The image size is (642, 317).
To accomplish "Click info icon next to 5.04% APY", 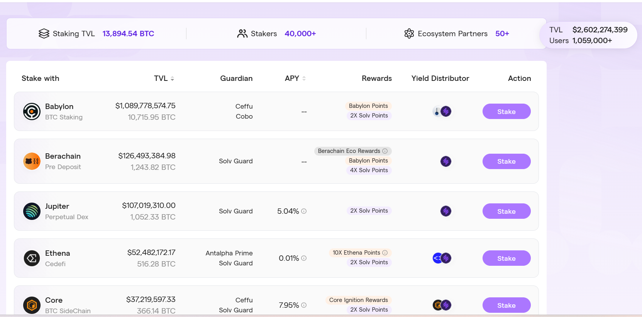I will 304,211.
